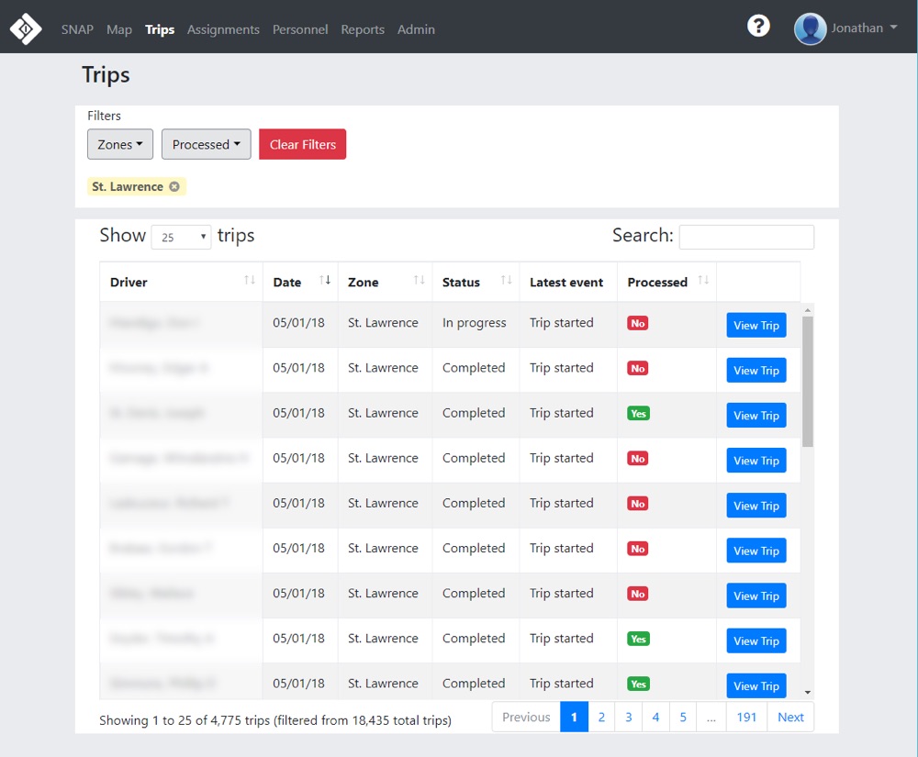Click the table's vertical scrollbar thumb
The width and height of the screenshot is (918, 757).
(808, 381)
